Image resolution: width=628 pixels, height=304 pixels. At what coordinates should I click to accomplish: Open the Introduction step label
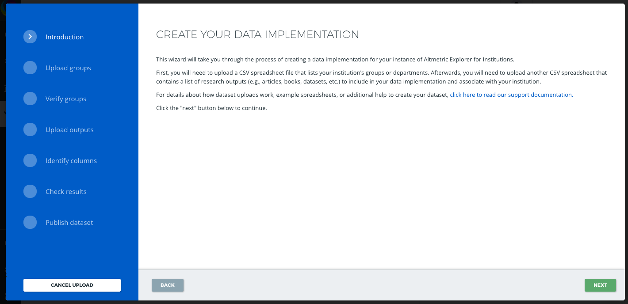[65, 37]
